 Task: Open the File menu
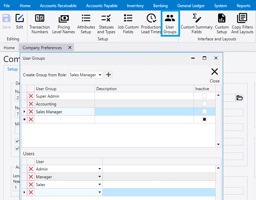7,6
